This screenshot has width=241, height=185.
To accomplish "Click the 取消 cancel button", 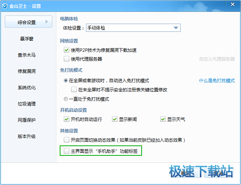I will (x=218, y=173).
